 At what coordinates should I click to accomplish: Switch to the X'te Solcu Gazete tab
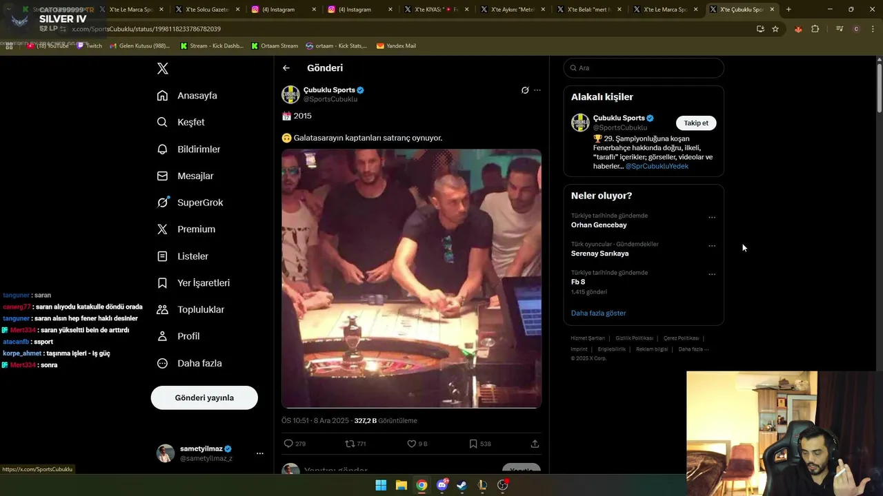(206, 10)
